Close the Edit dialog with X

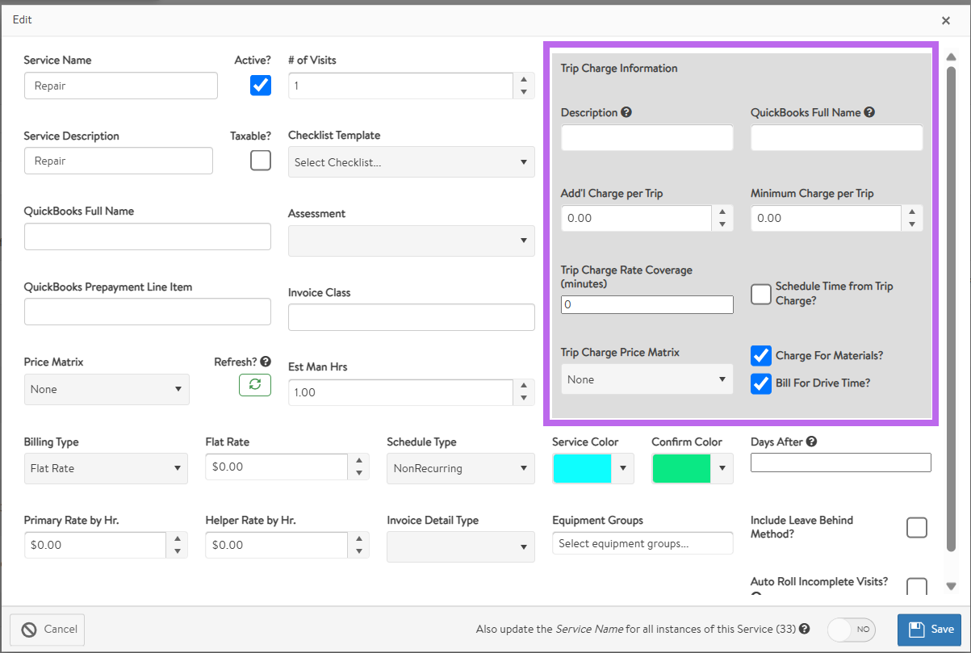tap(946, 20)
